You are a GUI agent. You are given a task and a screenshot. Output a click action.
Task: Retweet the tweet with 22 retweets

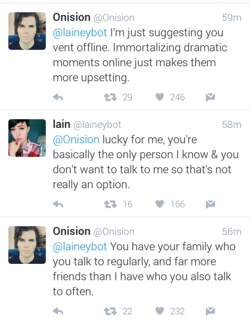coord(110,311)
